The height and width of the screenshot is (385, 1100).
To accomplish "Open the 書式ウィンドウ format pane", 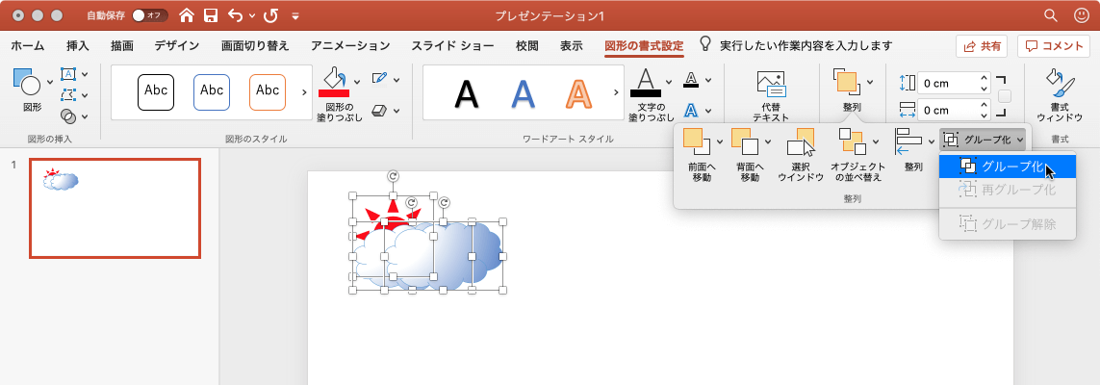I will coord(1060,94).
